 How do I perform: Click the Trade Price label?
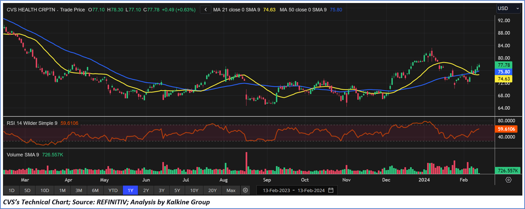[x=72, y=10]
